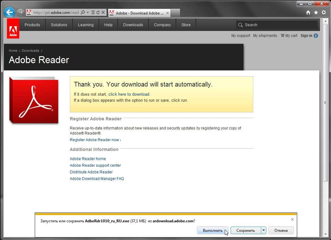331x240 pixels.
Task: Open Distribute Adobe Reader link
Action: 91,172
